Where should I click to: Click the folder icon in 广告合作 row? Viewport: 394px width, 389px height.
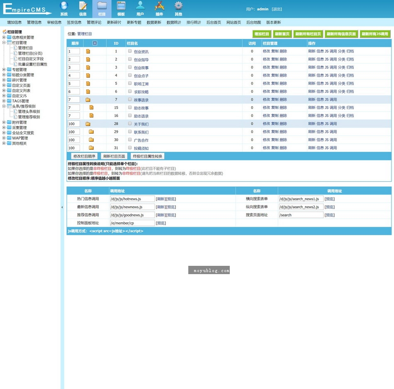91,140
